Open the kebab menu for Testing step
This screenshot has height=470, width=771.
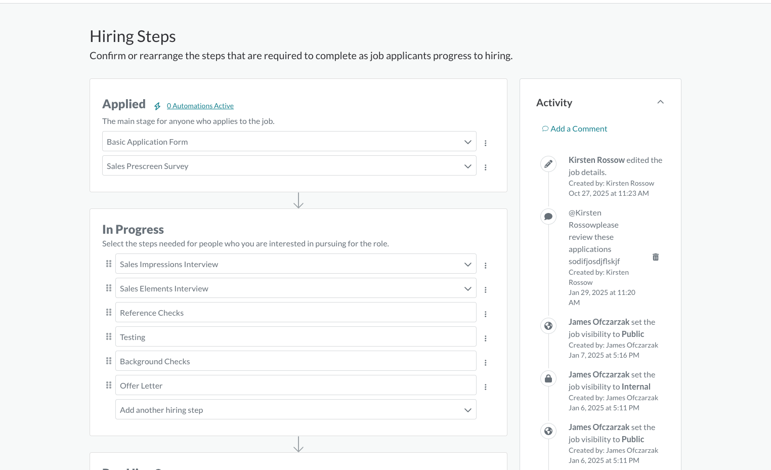(486, 338)
